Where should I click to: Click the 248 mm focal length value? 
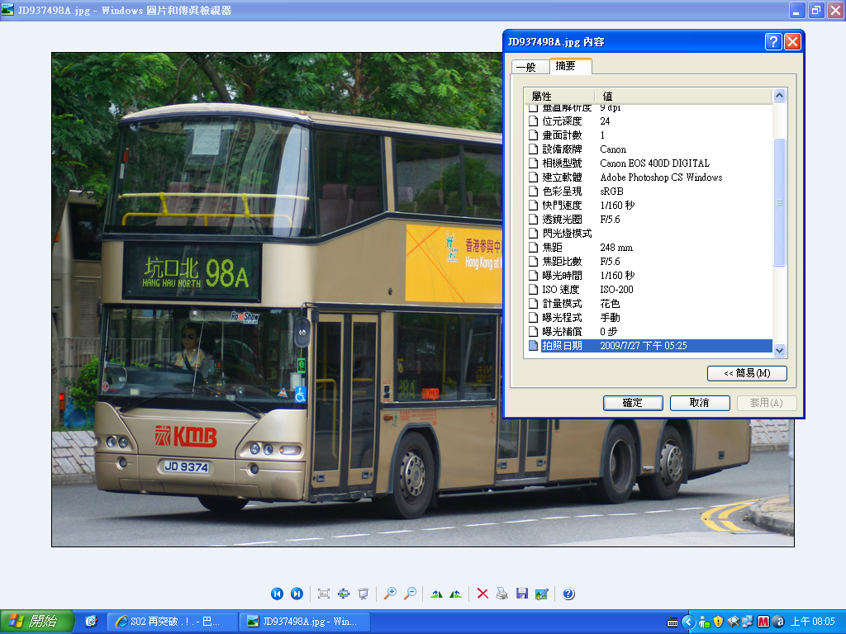616,248
